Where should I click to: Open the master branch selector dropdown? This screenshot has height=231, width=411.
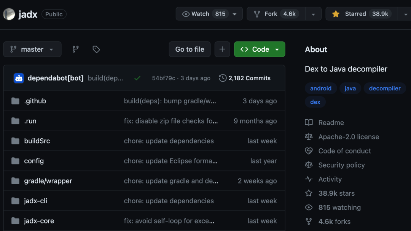point(32,49)
